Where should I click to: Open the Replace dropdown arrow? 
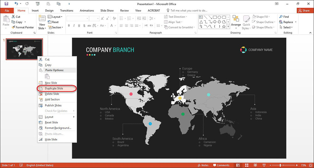click(296, 22)
